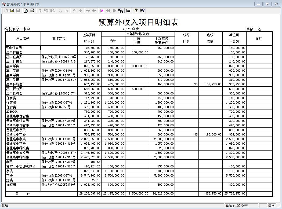Click the New document toolbar icon
Screen dimensions: 282x209
(x=6, y=11)
